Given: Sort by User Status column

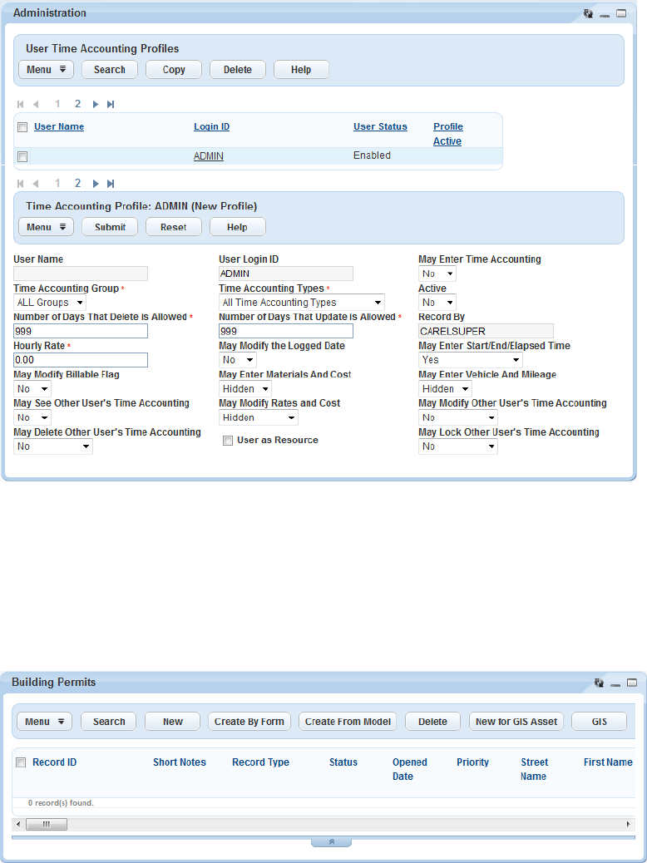Looking at the screenshot, I should pos(381,126).
